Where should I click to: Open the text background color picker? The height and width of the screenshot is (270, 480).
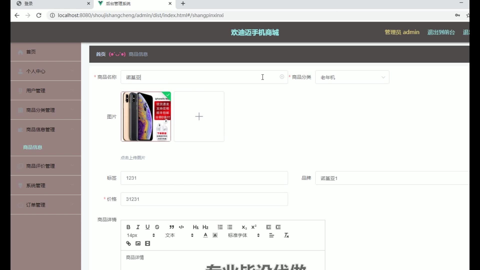215,235
